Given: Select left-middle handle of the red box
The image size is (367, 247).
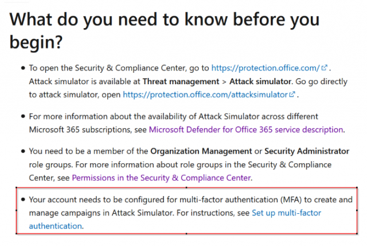Looking at the screenshot, I should 16,210.
